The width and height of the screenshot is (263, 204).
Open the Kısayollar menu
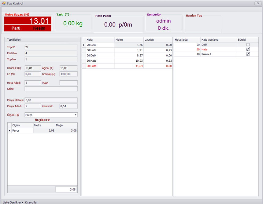(31, 202)
